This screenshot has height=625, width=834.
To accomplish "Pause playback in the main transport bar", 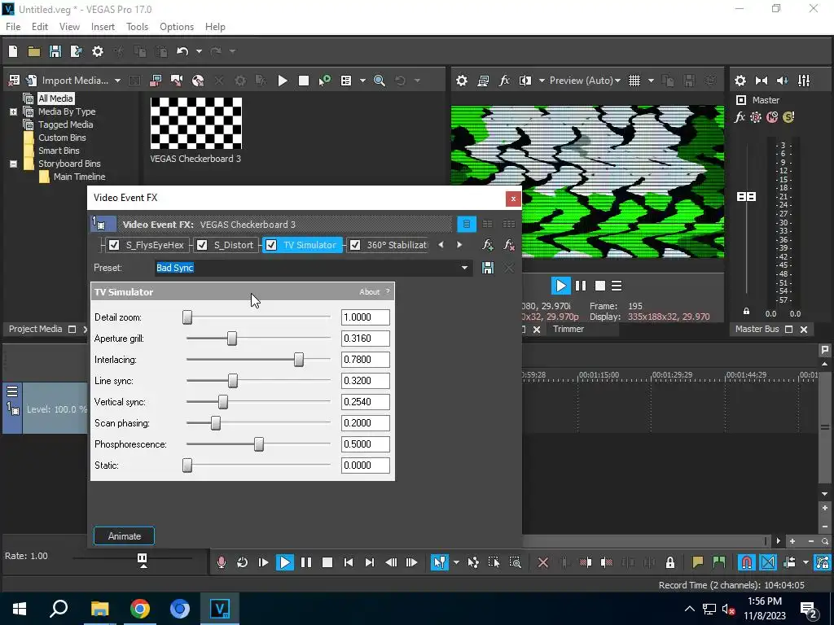I will click(x=306, y=562).
